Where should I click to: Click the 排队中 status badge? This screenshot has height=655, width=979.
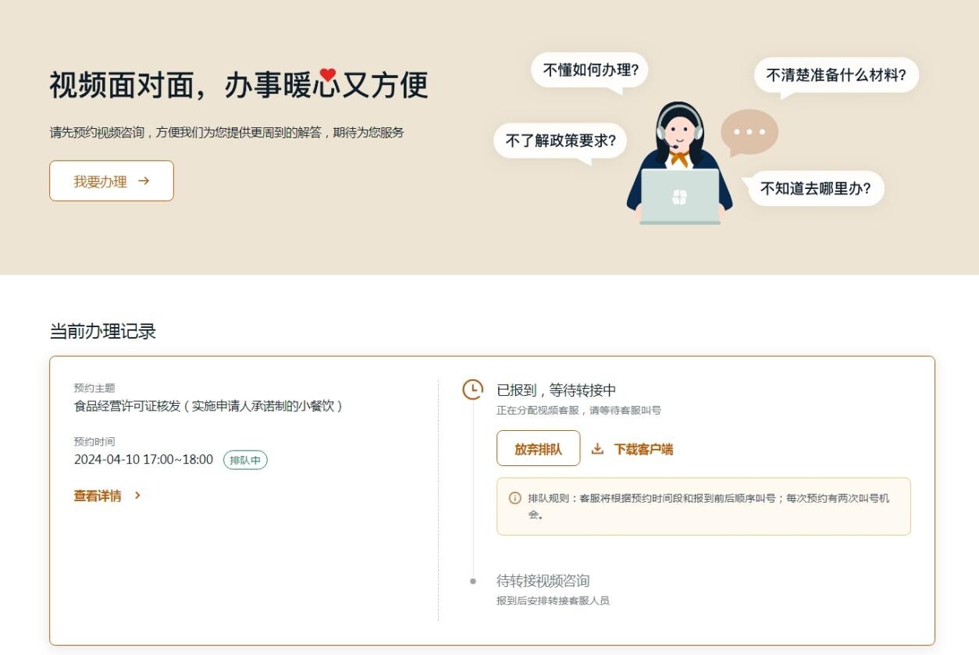(245, 460)
